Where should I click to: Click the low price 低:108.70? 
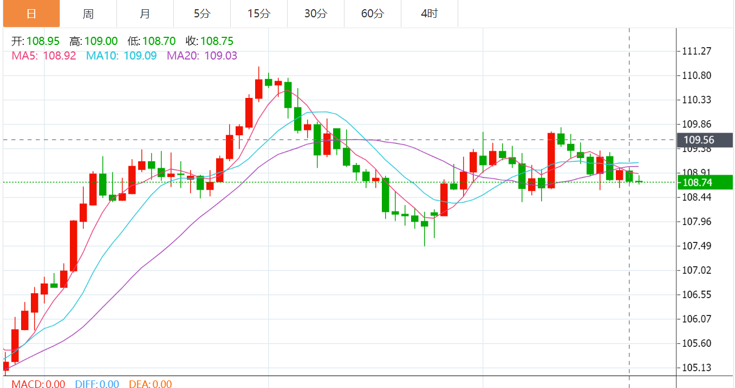tap(151, 41)
